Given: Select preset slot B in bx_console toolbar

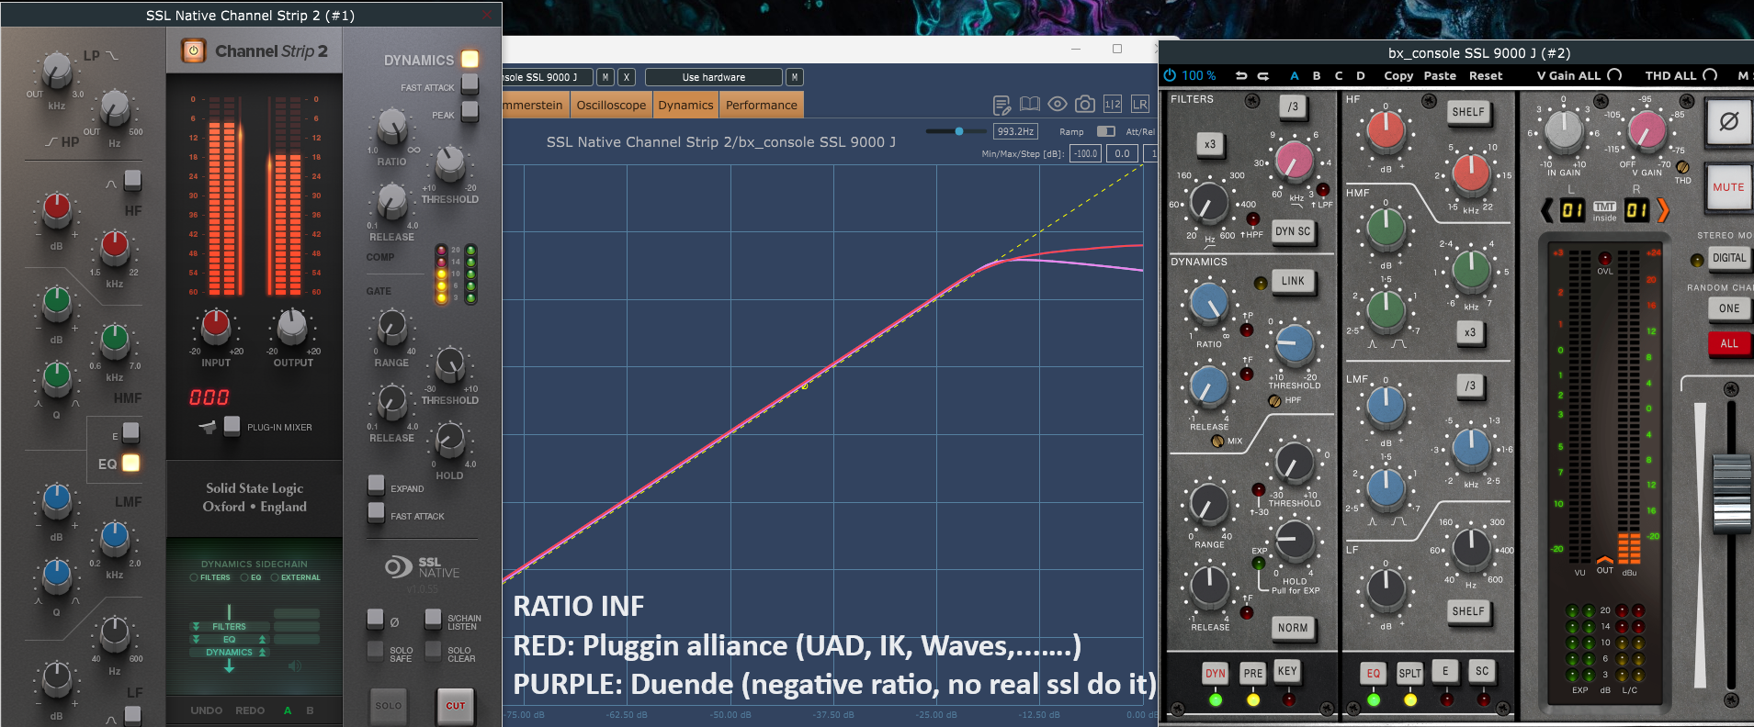Looking at the screenshot, I should pos(1317,75).
